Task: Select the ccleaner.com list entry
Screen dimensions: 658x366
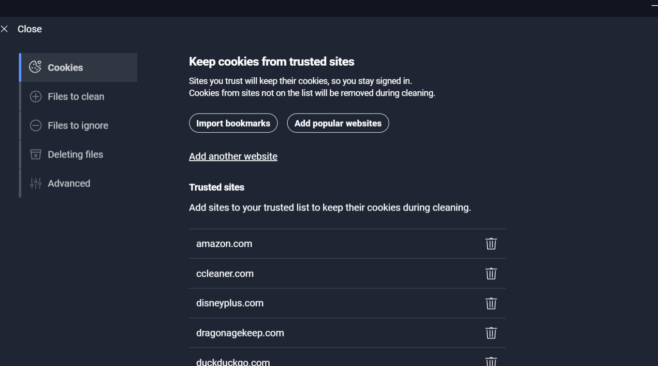Action: [347, 273]
